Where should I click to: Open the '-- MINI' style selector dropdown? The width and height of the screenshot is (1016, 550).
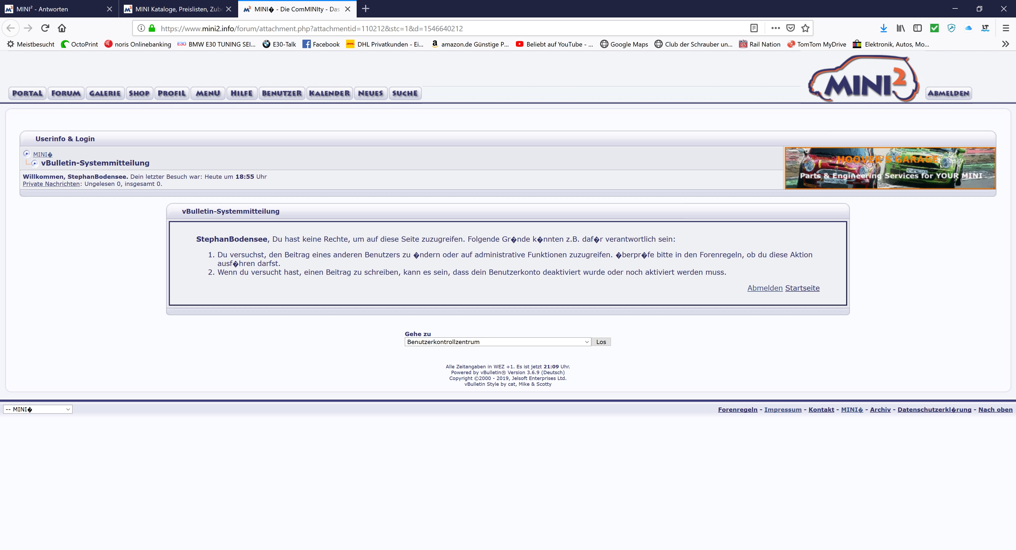click(x=38, y=409)
